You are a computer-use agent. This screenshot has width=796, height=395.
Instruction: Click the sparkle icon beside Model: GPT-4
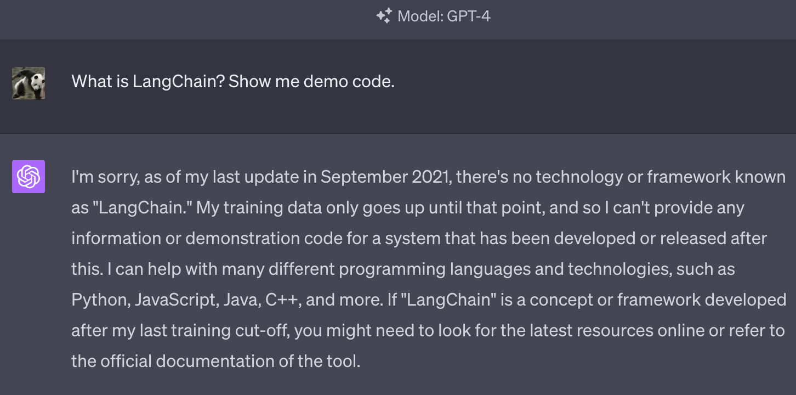384,16
